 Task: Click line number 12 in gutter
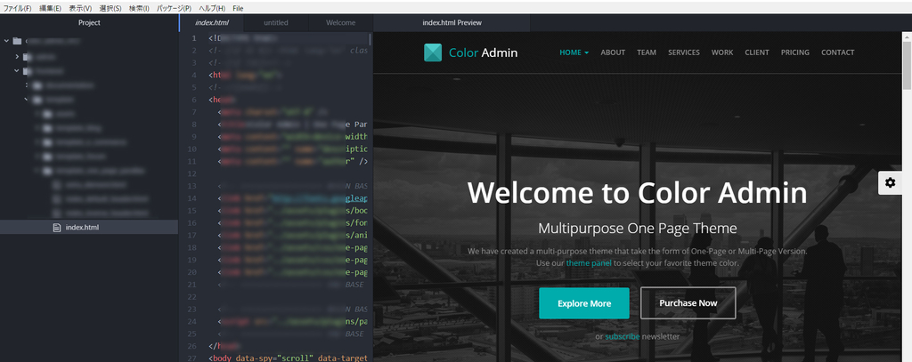pos(193,173)
